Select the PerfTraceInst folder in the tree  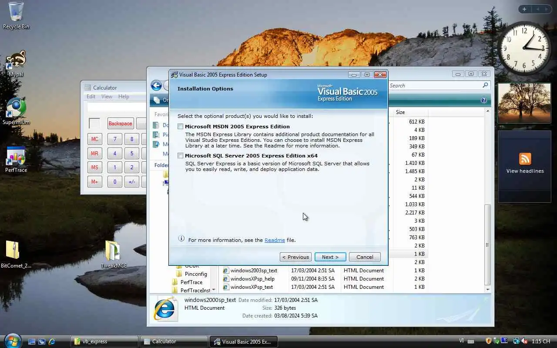[191, 291]
